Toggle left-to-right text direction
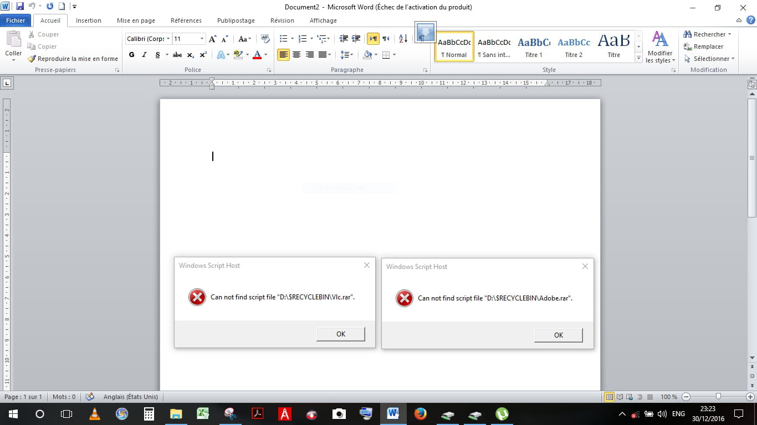 click(x=373, y=39)
